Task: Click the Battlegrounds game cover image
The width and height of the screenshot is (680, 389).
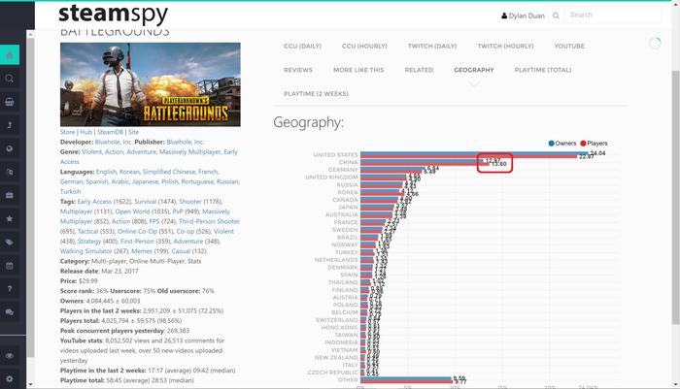Action: pyautogui.click(x=150, y=84)
